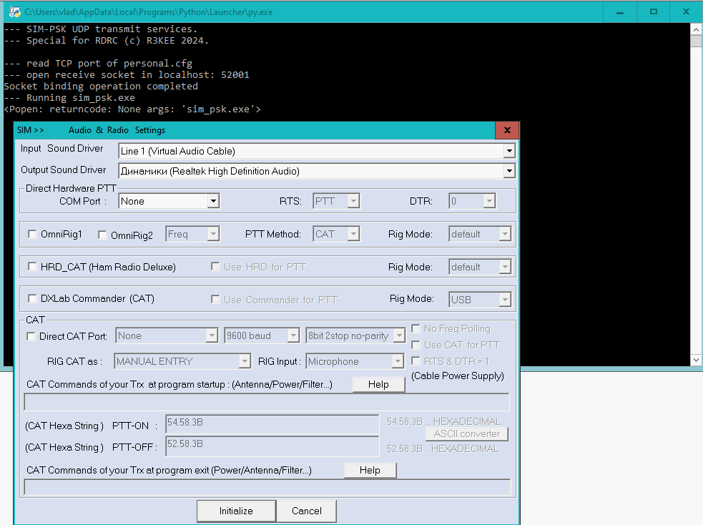This screenshot has width=703, height=525.
Task: Toggle the DXLab Commander (CAT) checkbox
Action: (32, 299)
